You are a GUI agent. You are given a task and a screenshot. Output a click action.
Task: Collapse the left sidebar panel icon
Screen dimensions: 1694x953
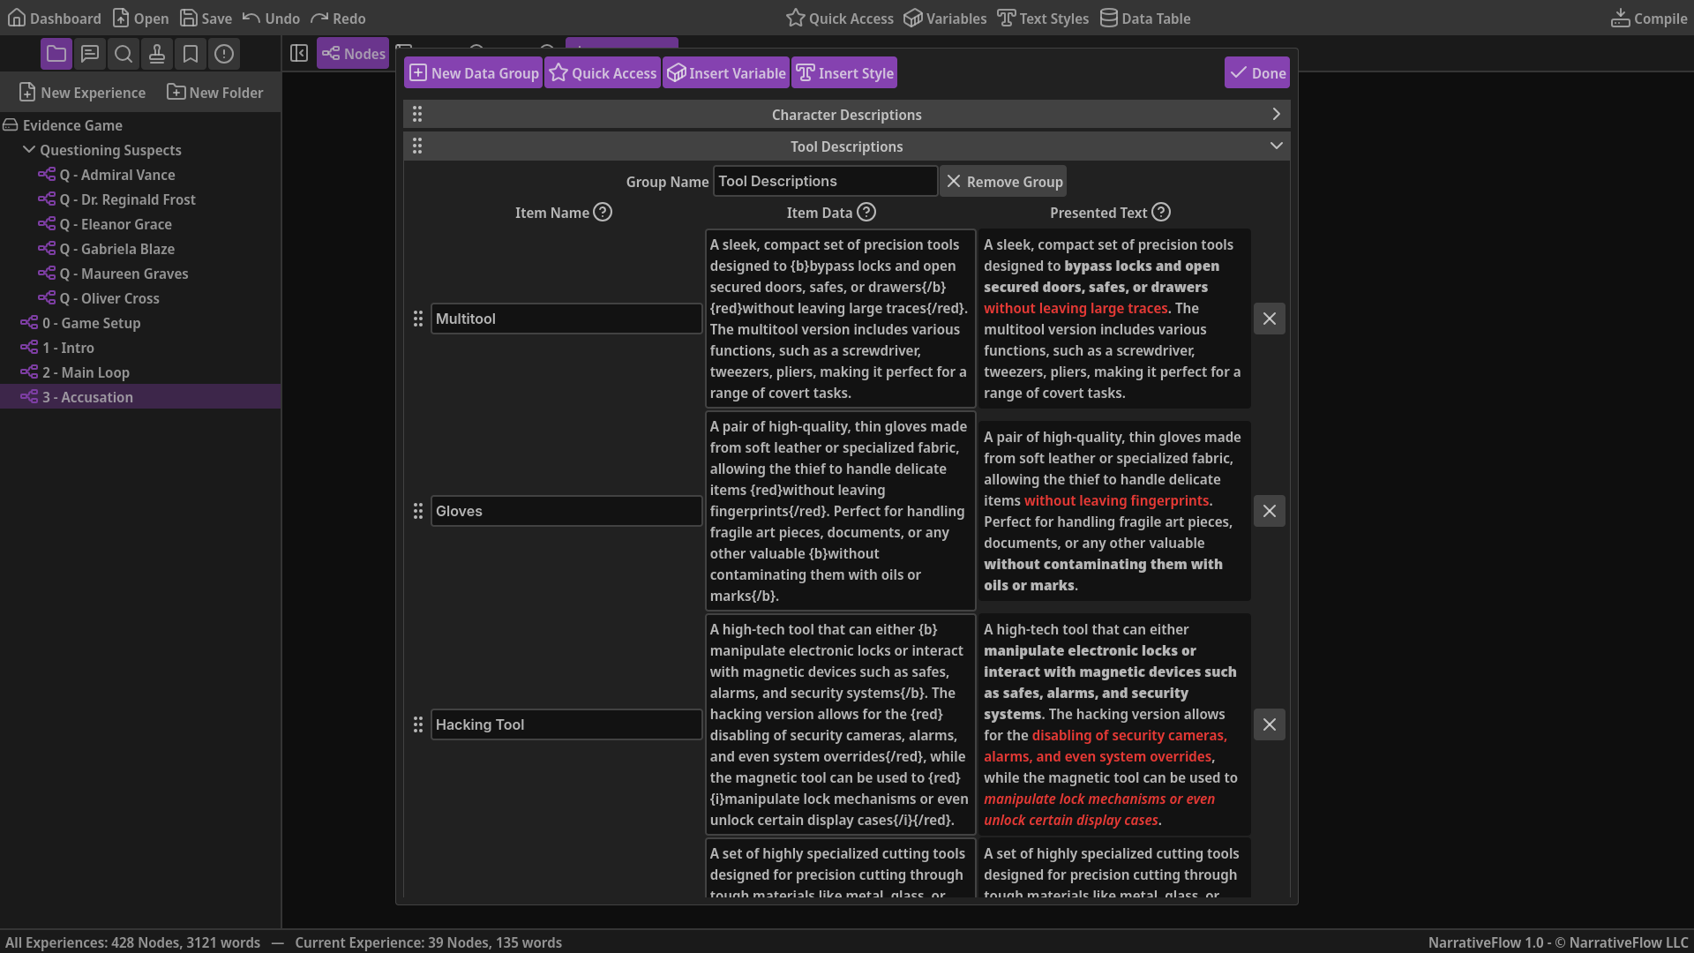pos(299,54)
